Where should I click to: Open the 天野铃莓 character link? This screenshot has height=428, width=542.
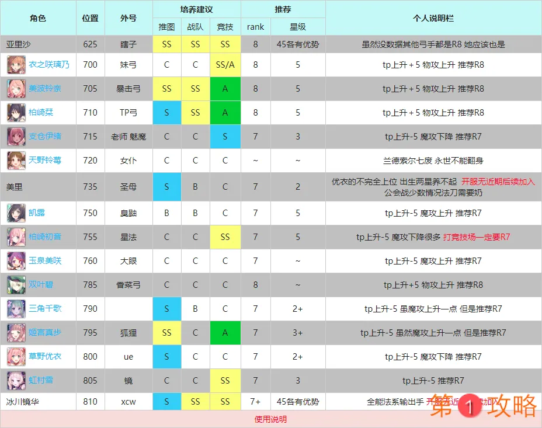[44, 160]
